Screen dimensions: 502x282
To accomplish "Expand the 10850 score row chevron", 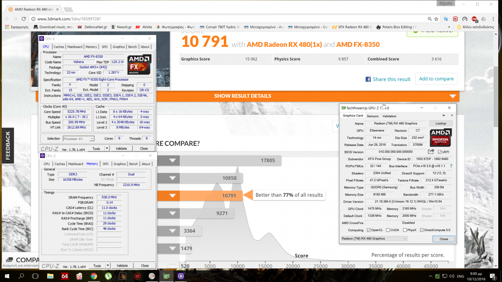I will click(173, 178).
